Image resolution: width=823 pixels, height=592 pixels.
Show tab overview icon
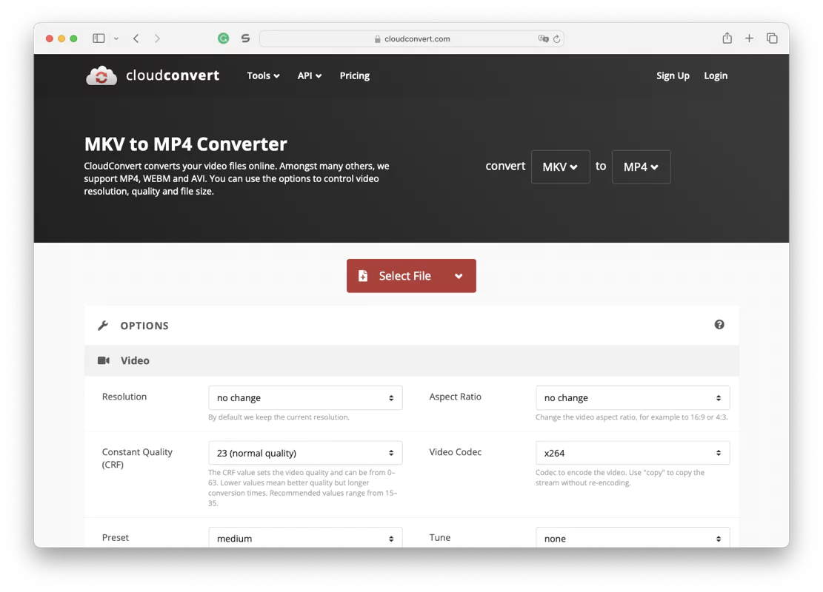[772, 38]
